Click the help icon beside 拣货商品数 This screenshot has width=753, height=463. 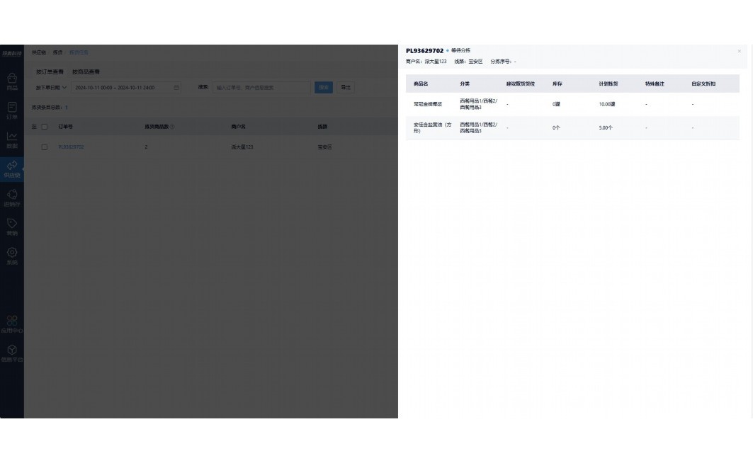pos(173,127)
